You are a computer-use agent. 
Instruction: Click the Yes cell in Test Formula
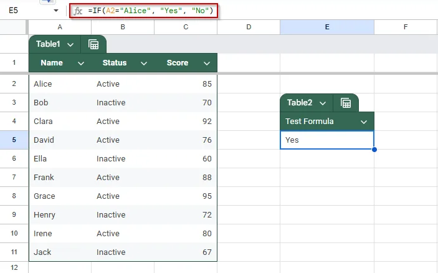click(x=327, y=140)
